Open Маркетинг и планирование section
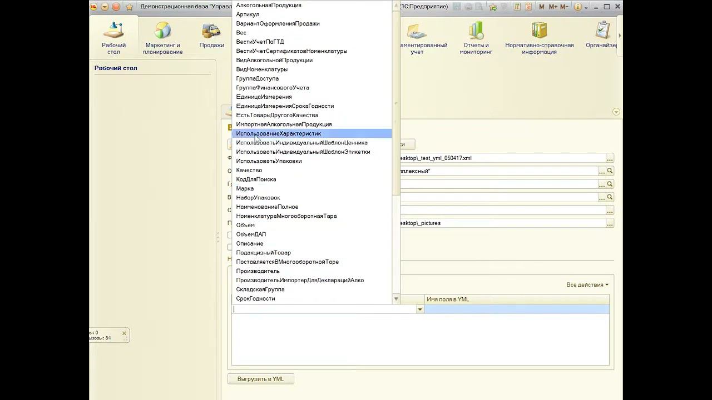 pyautogui.click(x=162, y=38)
